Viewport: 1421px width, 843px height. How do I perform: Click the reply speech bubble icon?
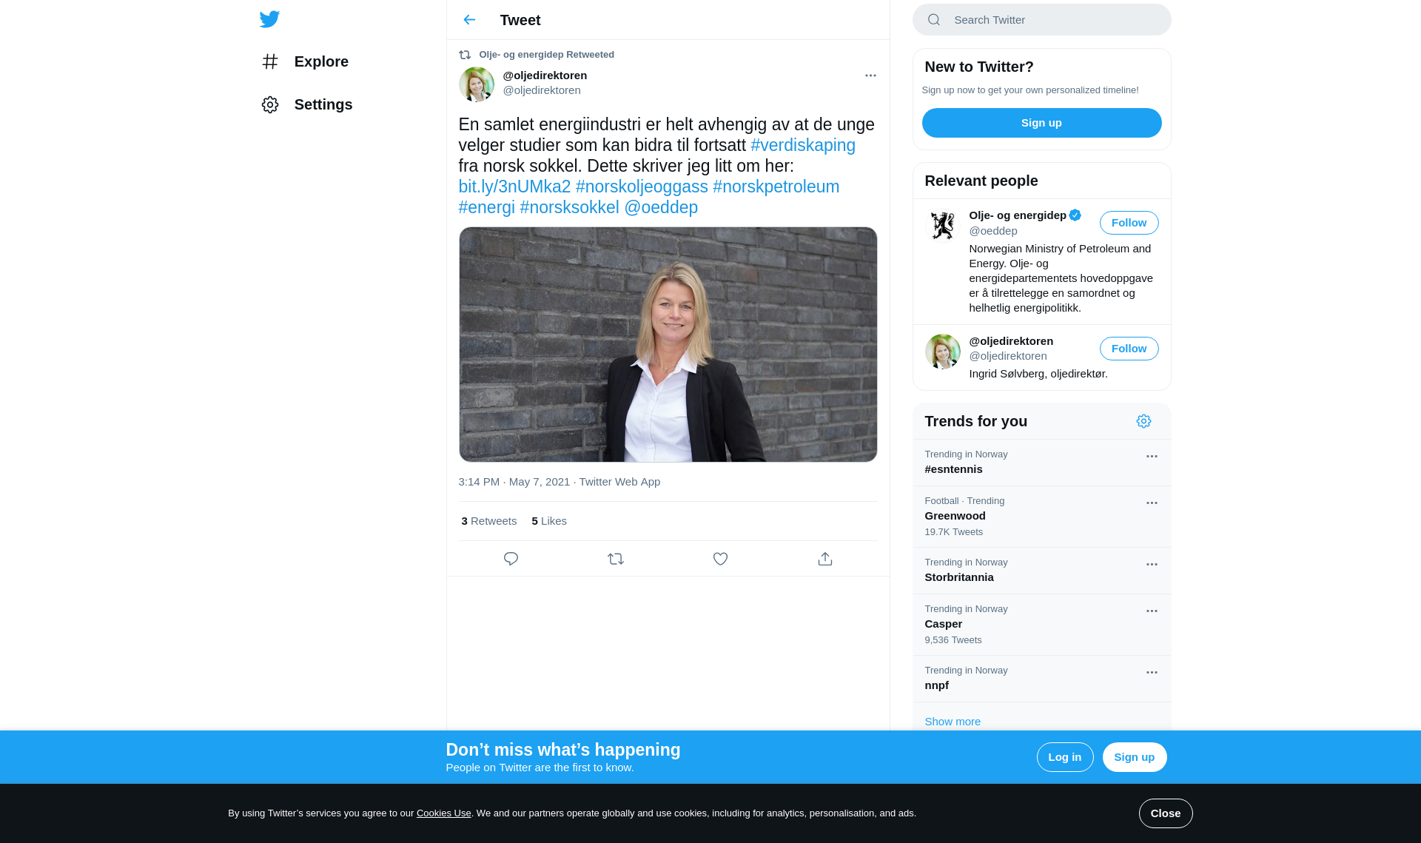point(511,559)
